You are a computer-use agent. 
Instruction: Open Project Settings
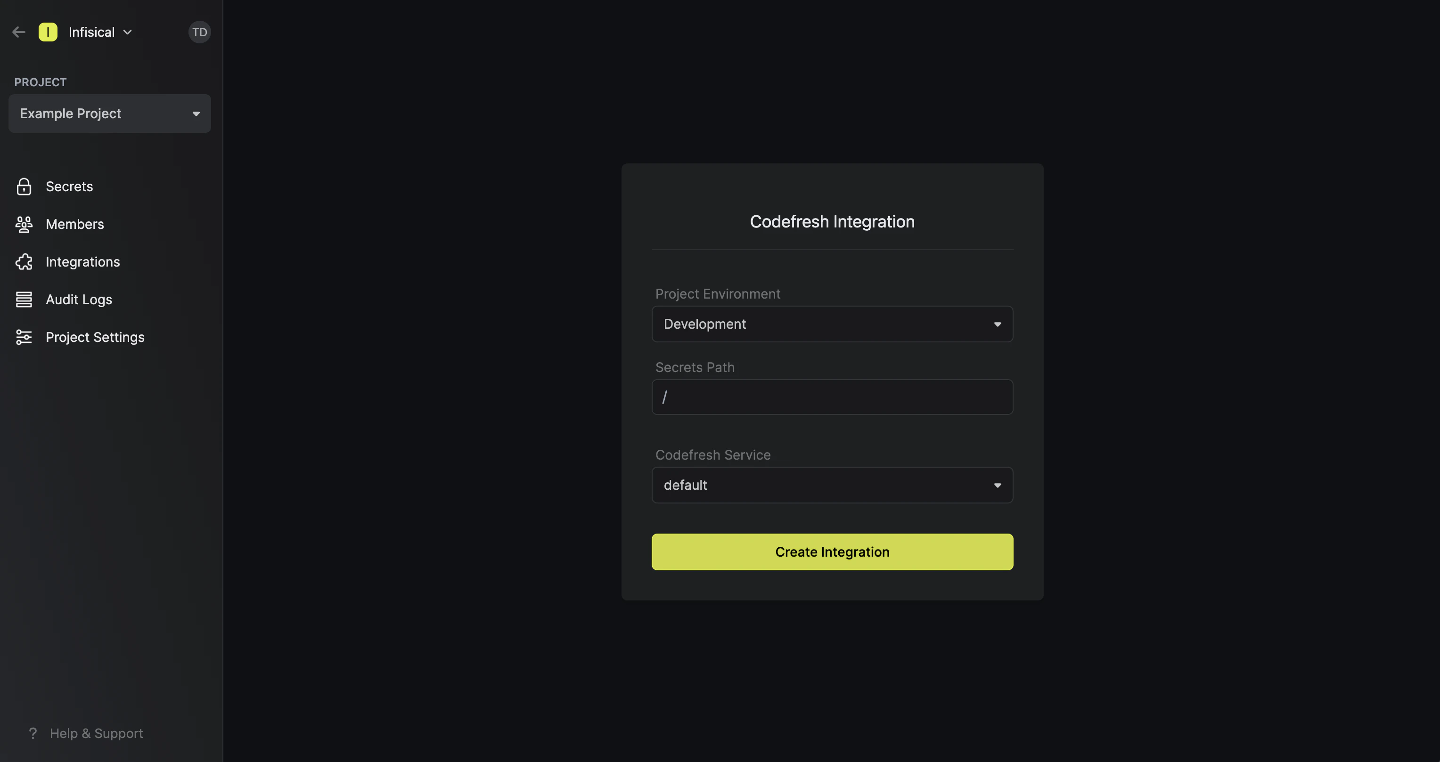pyautogui.click(x=95, y=337)
